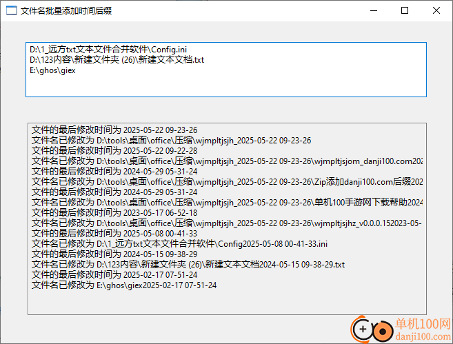
Task: Click the E:\ghos\giex line in input box
Action: point(52,70)
